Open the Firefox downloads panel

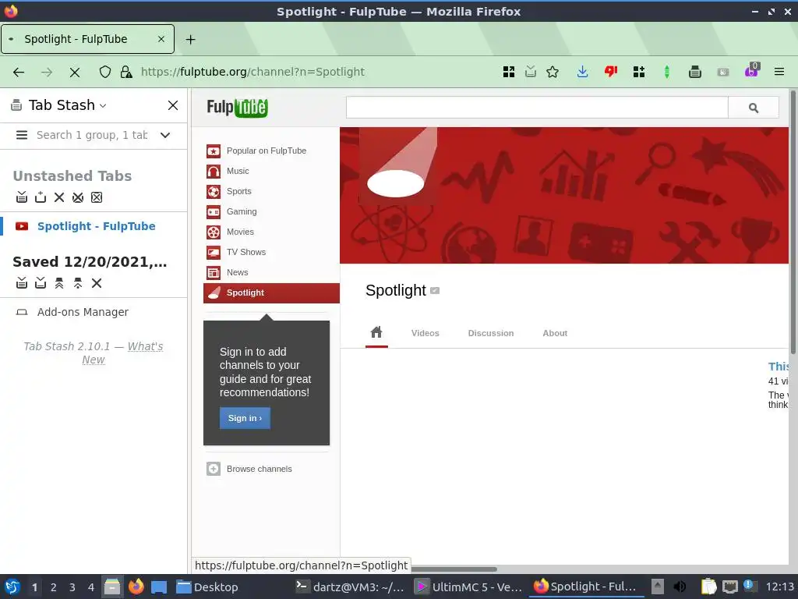582,72
